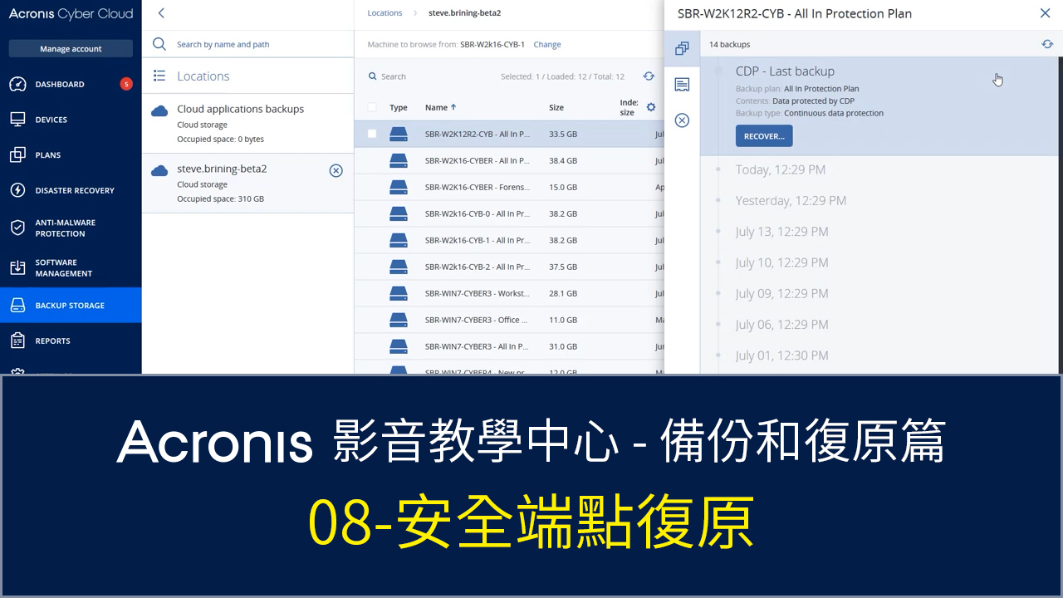Click the Disaster Recovery lightning icon

pyautogui.click(x=17, y=190)
